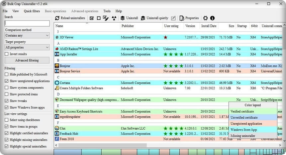Toggle Show Windows Store apps checkbox
The height and width of the screenshot is (155, 286).
pyautogui.click(x=7, y=107)
